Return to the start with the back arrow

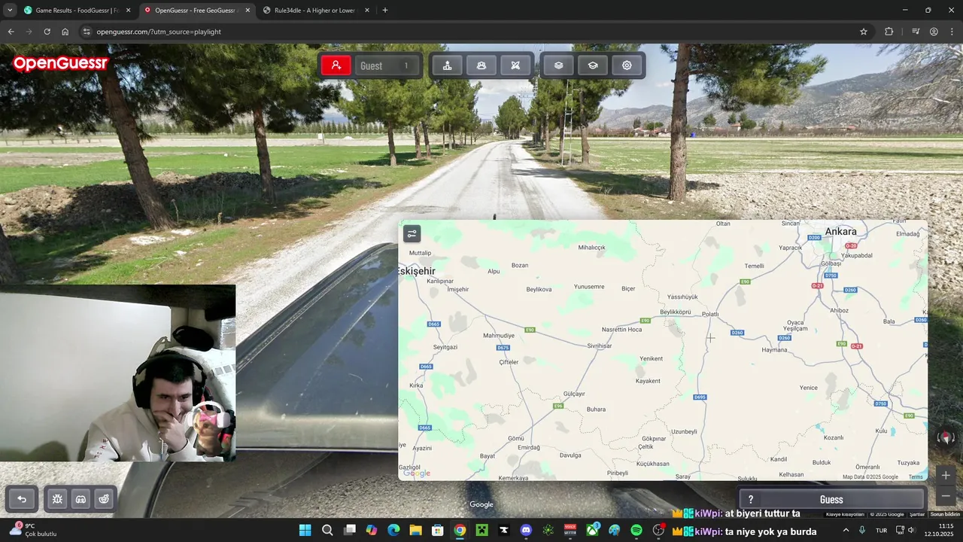pos(22,499)
